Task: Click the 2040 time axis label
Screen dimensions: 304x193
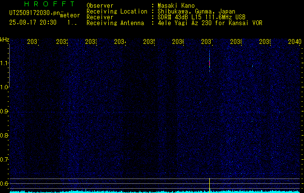Action: coord(295,41)
